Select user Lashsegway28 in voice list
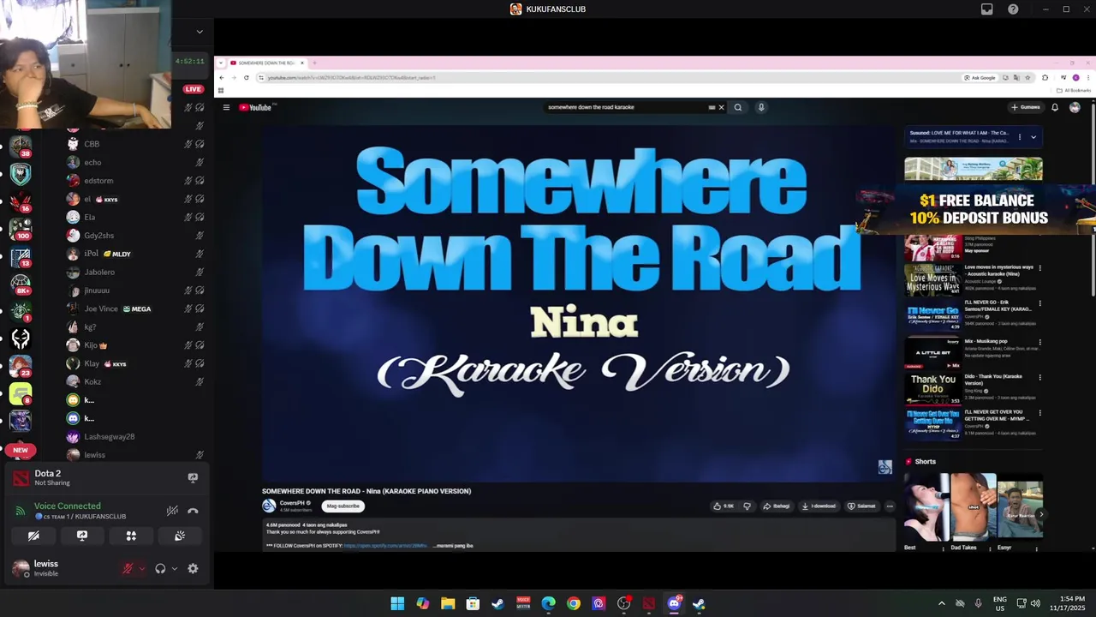The height and width of the screenshot is (617, 1096). click(x=109, y=436)
